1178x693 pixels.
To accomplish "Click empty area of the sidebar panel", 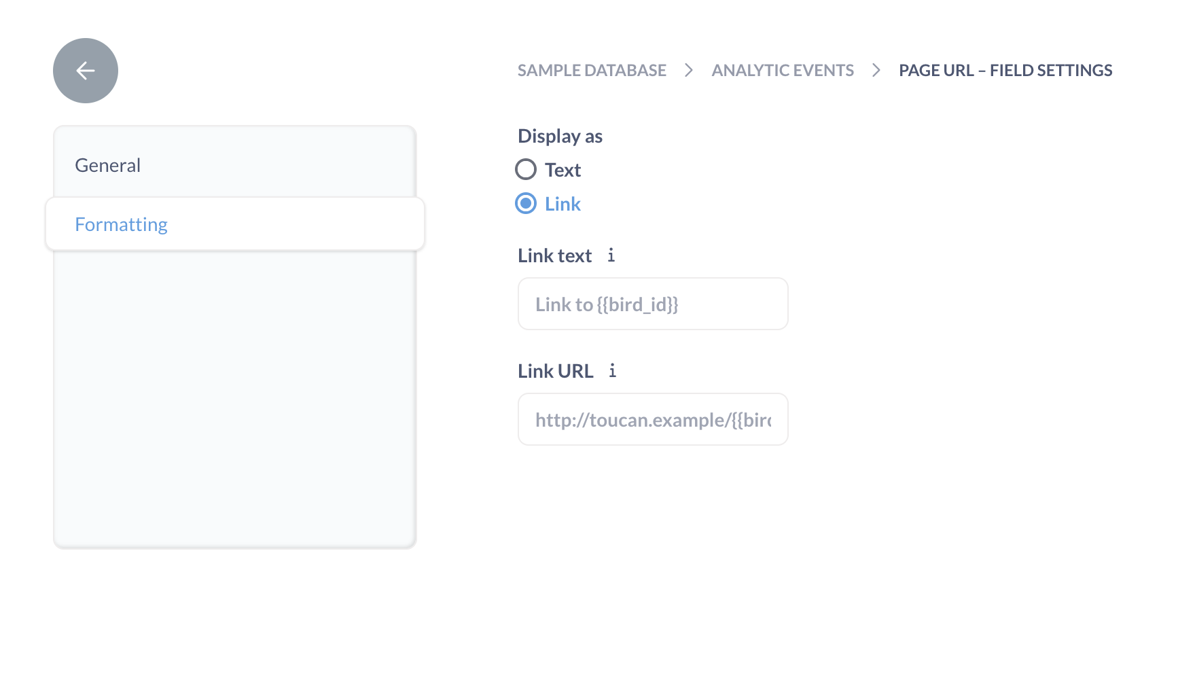I will tap(234, 401).
